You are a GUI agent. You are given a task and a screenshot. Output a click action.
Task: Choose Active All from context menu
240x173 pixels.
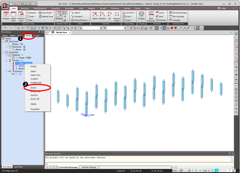pos(35,99)
